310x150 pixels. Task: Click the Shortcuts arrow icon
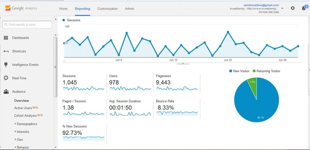(6, 51)
